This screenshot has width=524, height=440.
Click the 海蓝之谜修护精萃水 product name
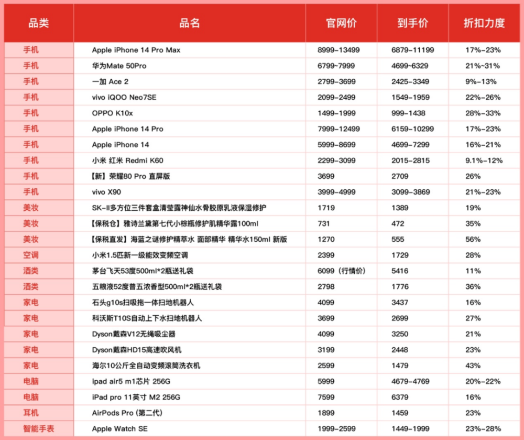click(x=189, y=239)
